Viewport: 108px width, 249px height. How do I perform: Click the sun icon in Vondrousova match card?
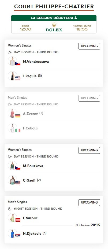point(10,52)
